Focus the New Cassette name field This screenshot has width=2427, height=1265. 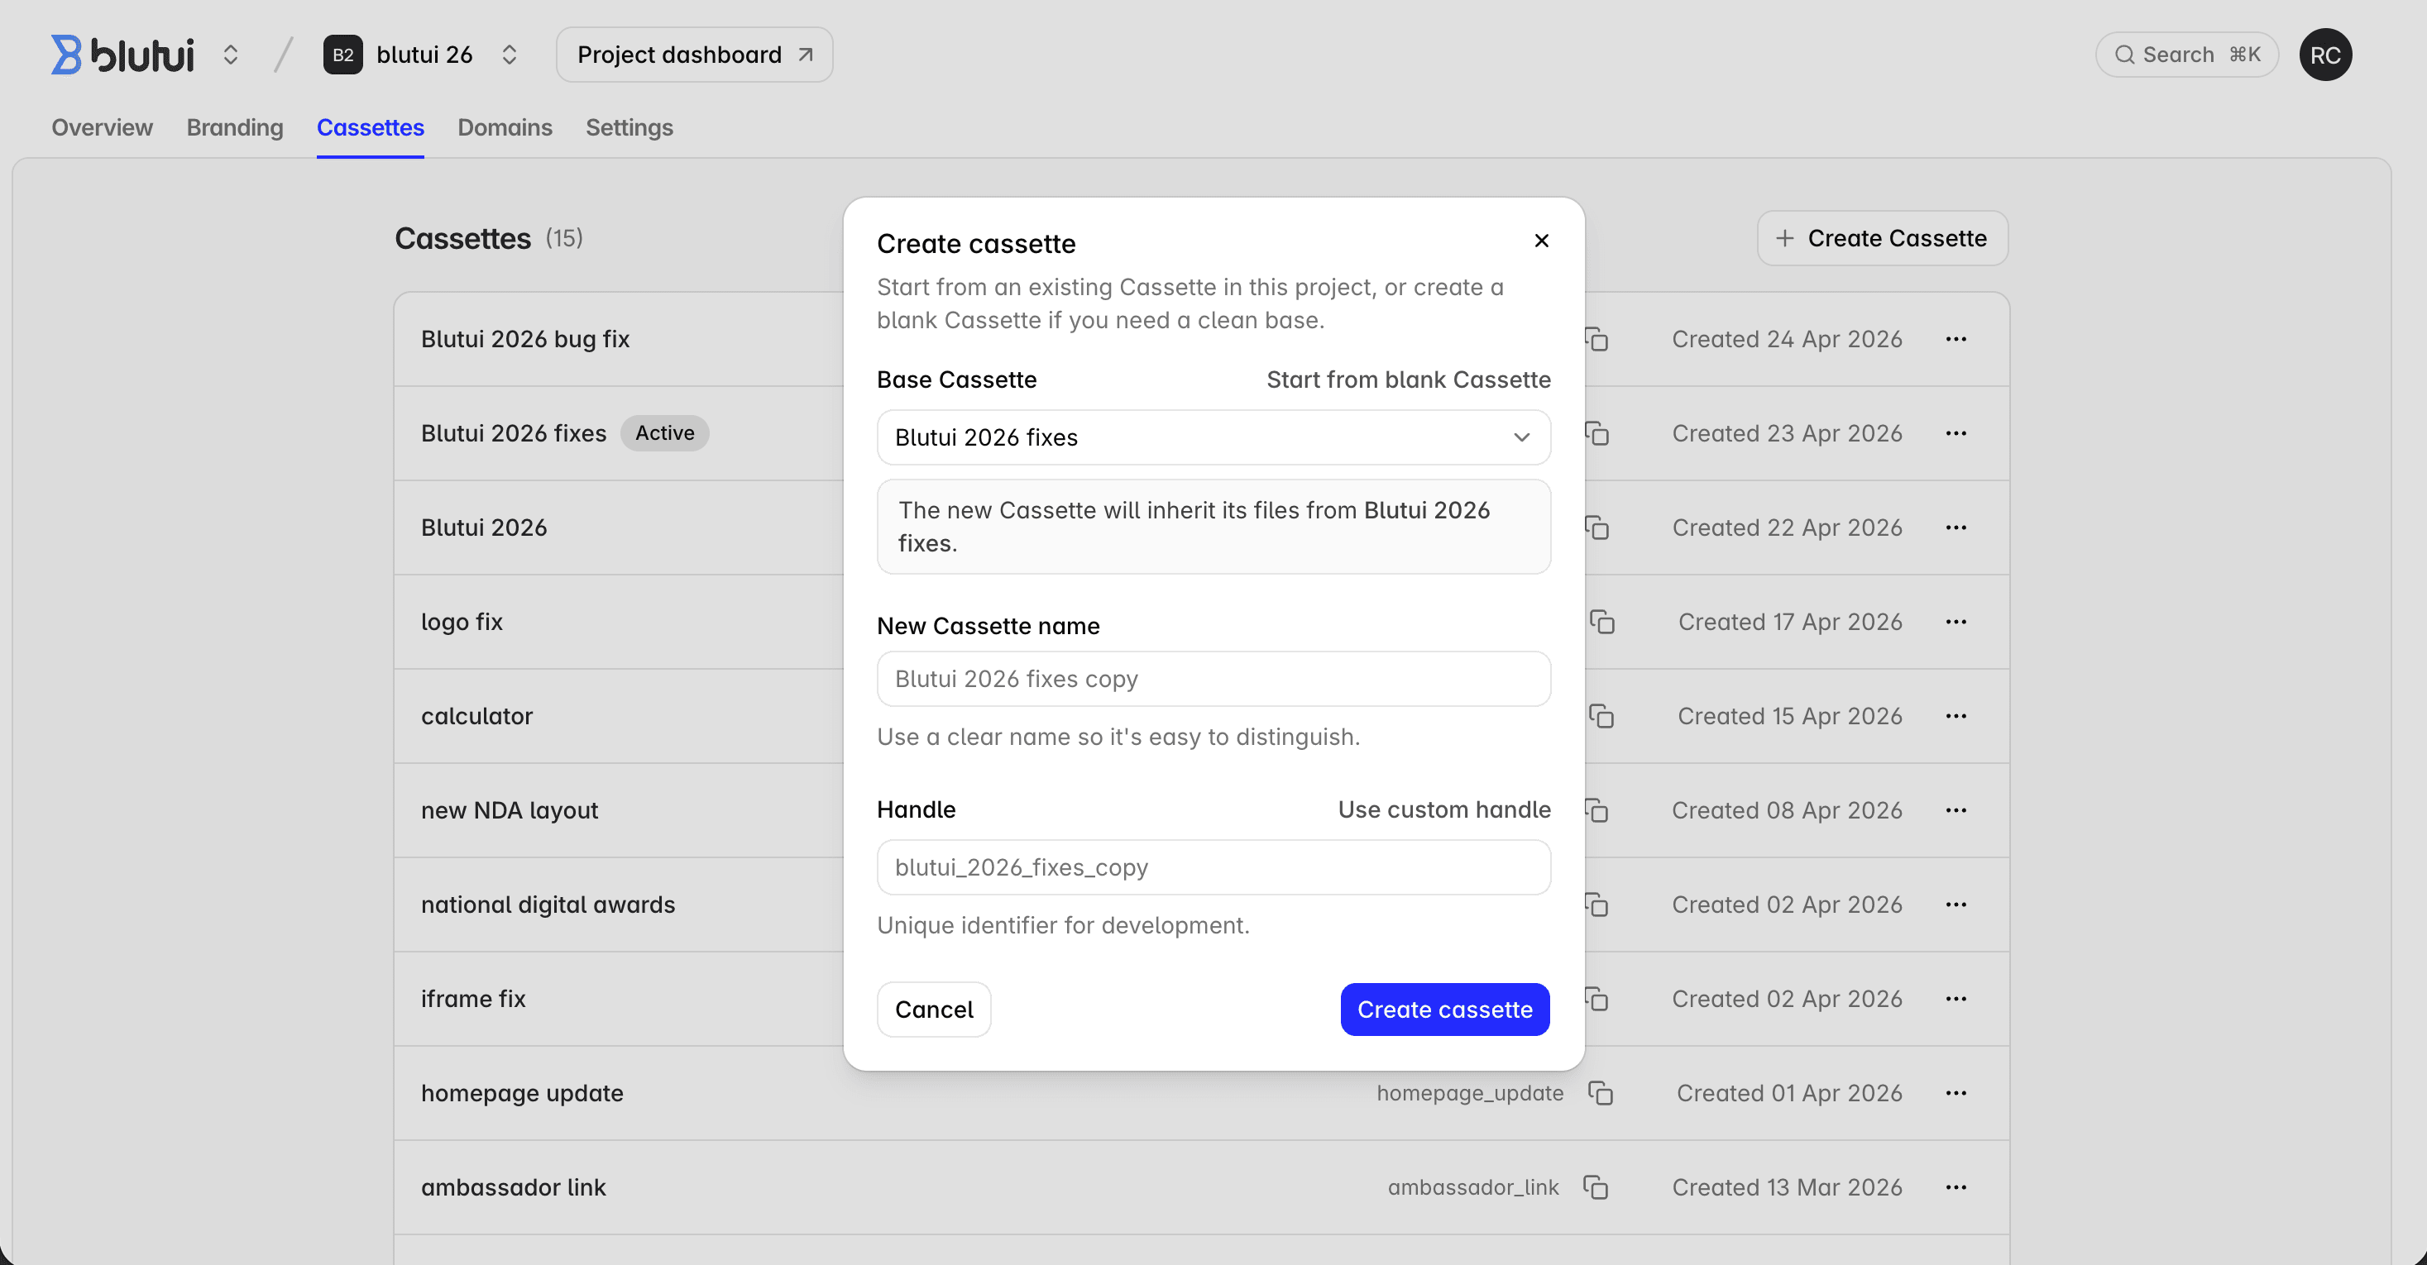[x=1213, y=679]
